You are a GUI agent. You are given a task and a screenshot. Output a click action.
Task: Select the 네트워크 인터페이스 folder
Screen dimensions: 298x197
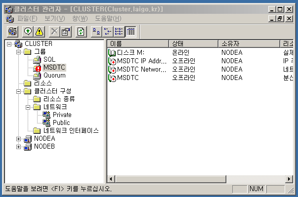coord(71,130)
